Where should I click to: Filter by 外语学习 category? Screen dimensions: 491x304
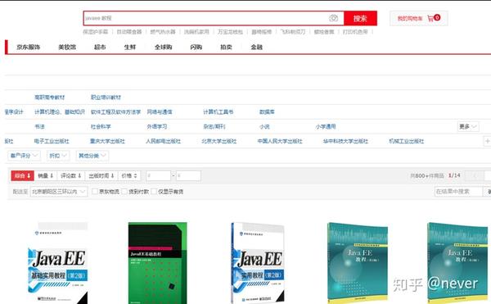[157, 127]
